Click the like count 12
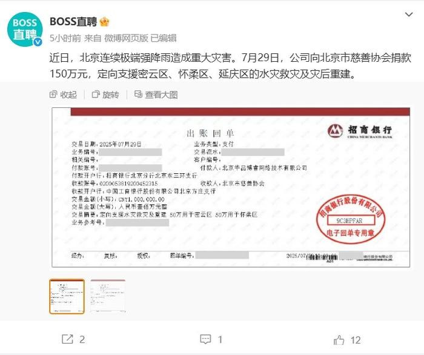 point(356,340)
